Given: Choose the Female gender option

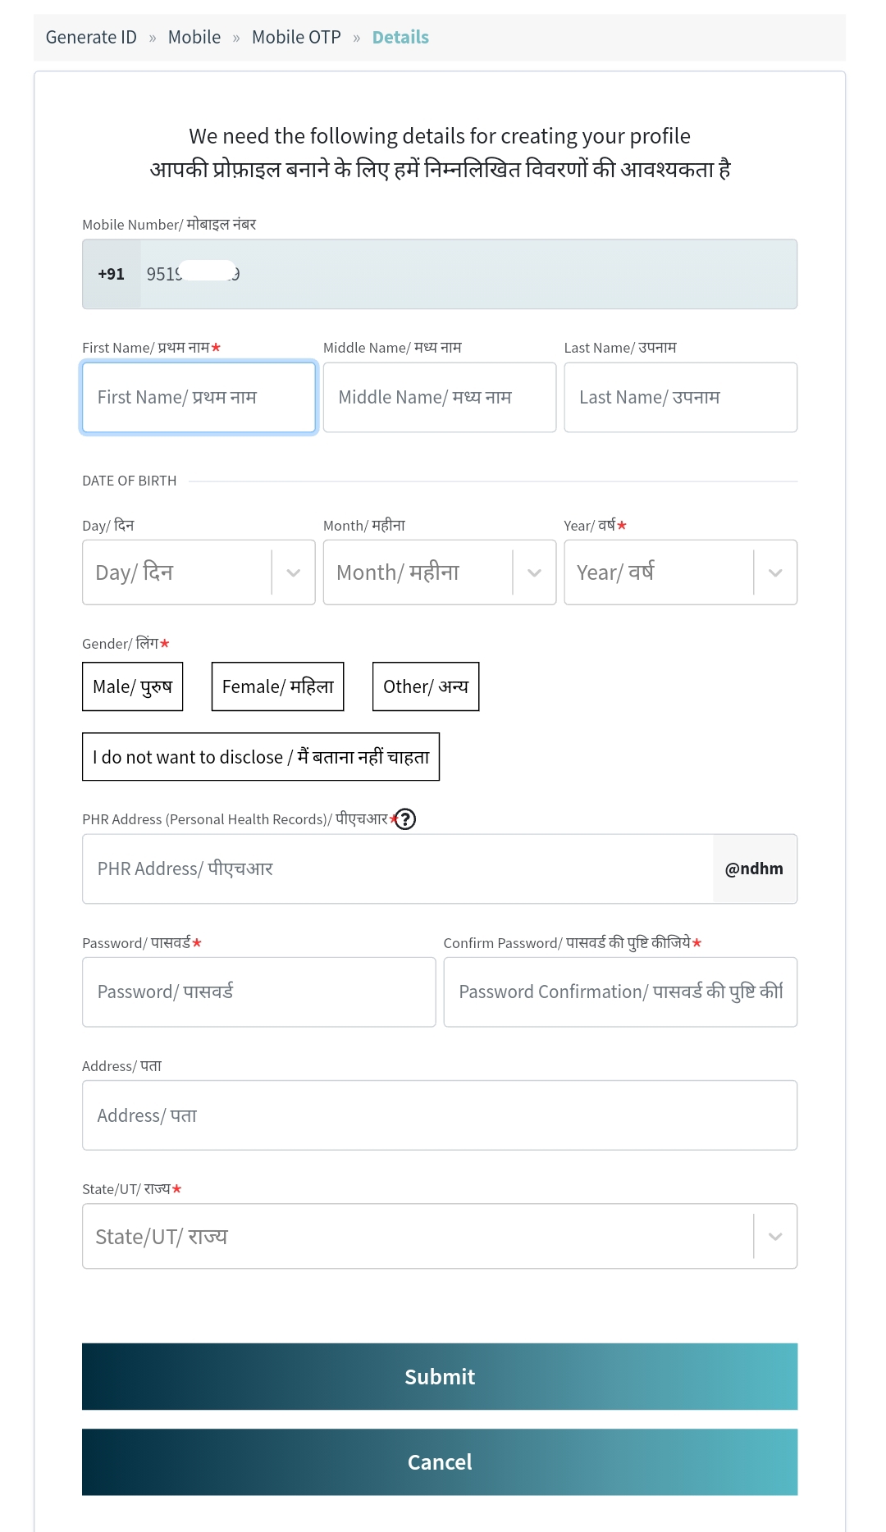Looking at the screenshot, I should click(x=278, y=686).
